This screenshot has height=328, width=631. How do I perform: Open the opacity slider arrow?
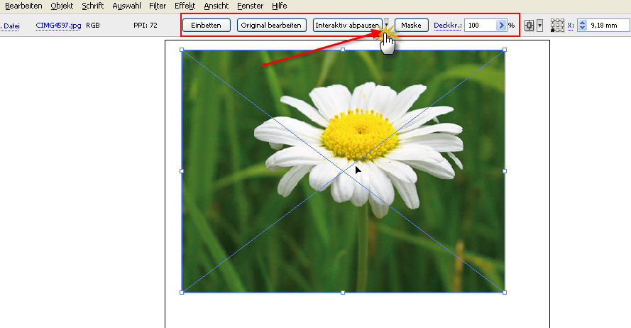point(501,26)
